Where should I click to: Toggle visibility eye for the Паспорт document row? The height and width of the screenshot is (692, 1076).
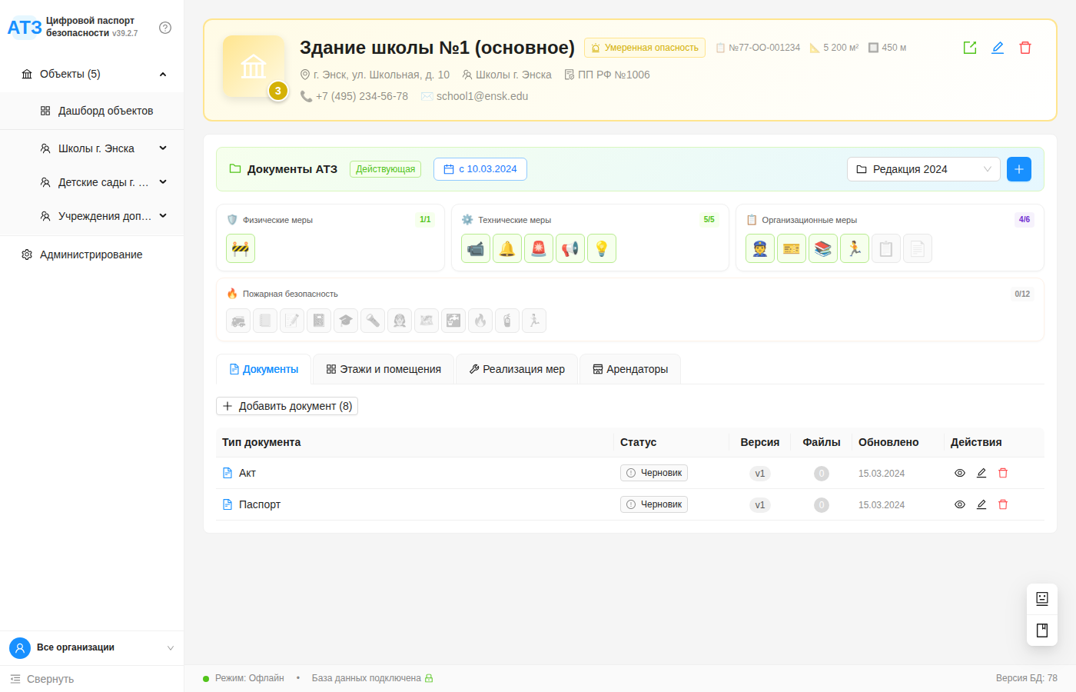click(959, 504)
